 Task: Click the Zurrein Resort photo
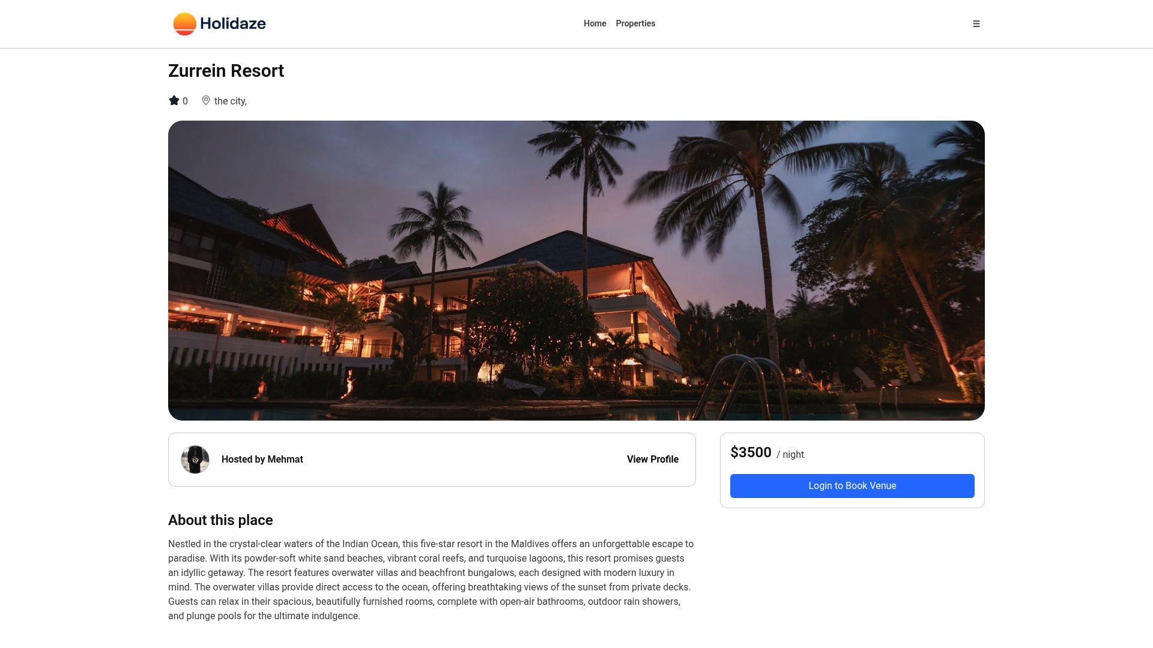pos(576,271)
